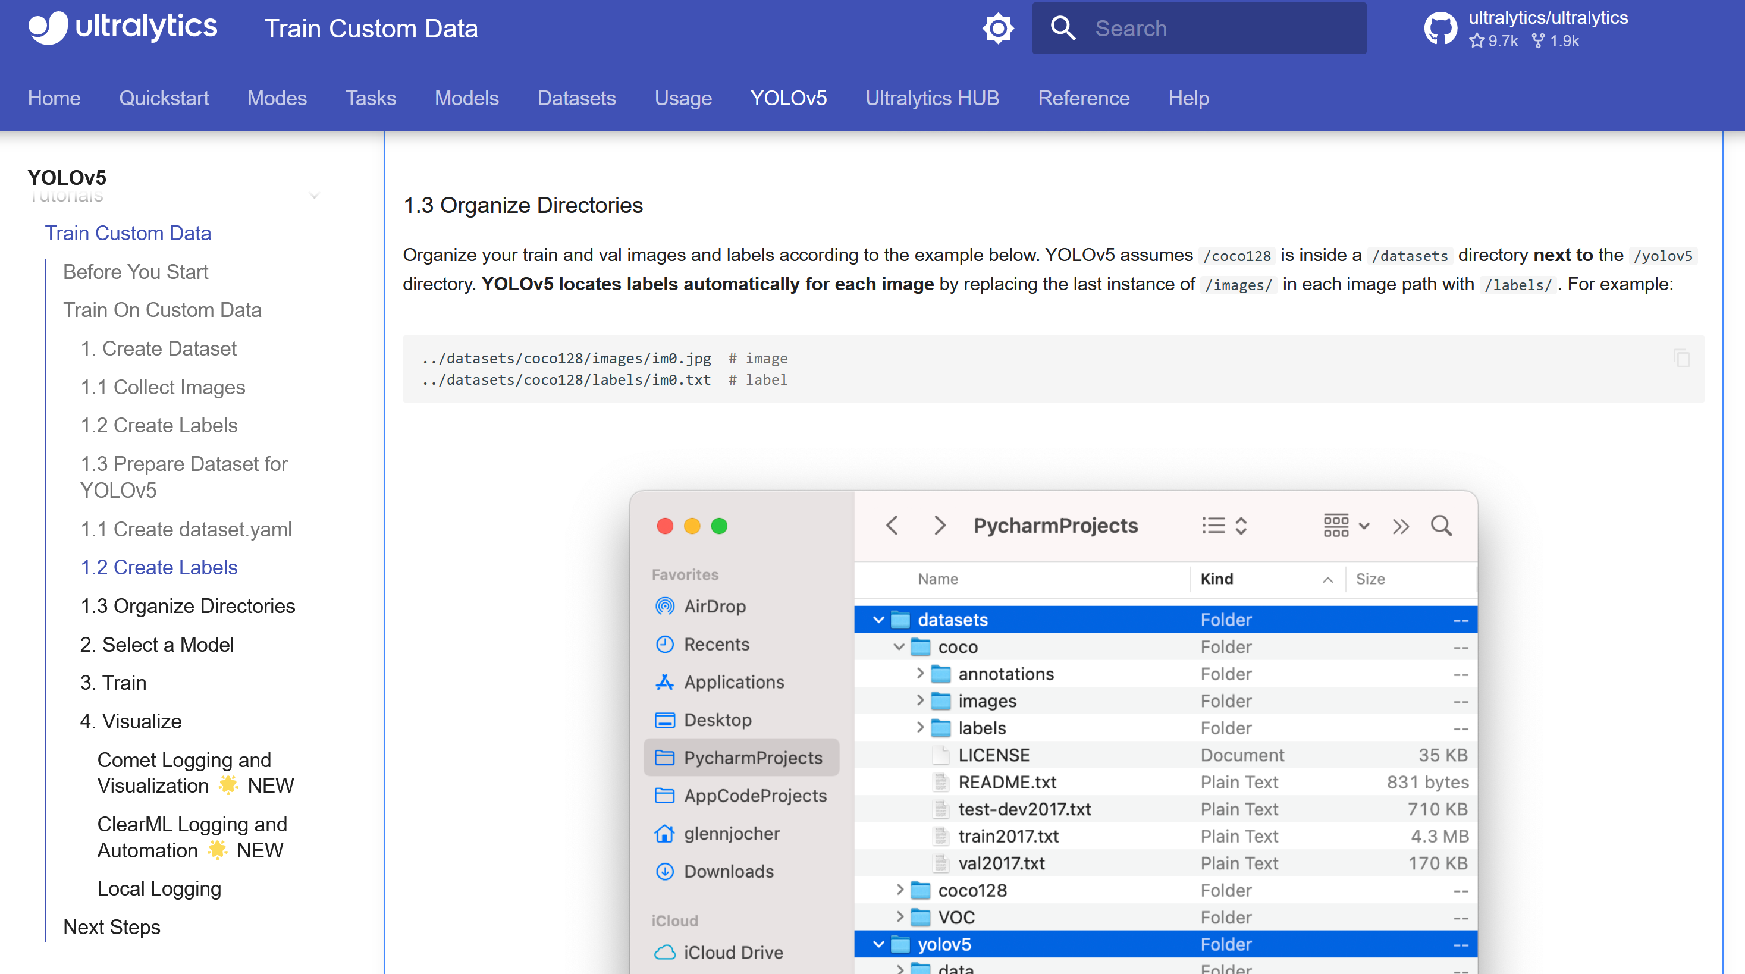Jump to 2. Select a Model section
Viewport: 1745px width, 974px height.
(x=157, y=644)
